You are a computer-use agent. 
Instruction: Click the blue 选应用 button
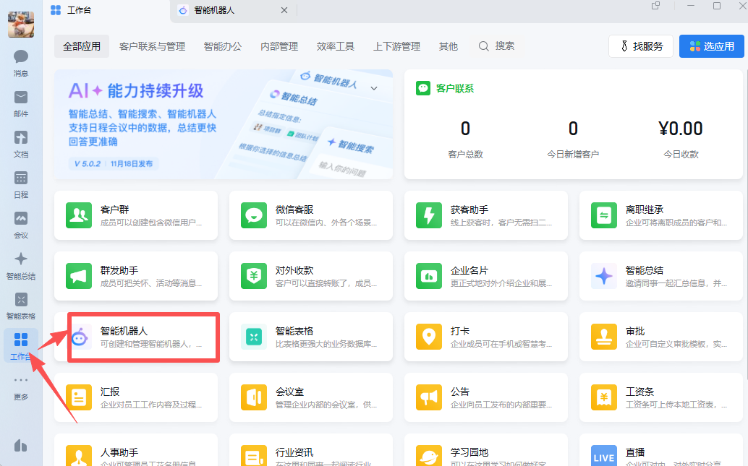712,46
